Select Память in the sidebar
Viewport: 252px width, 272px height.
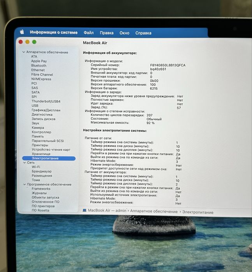[x=38, y=136]
